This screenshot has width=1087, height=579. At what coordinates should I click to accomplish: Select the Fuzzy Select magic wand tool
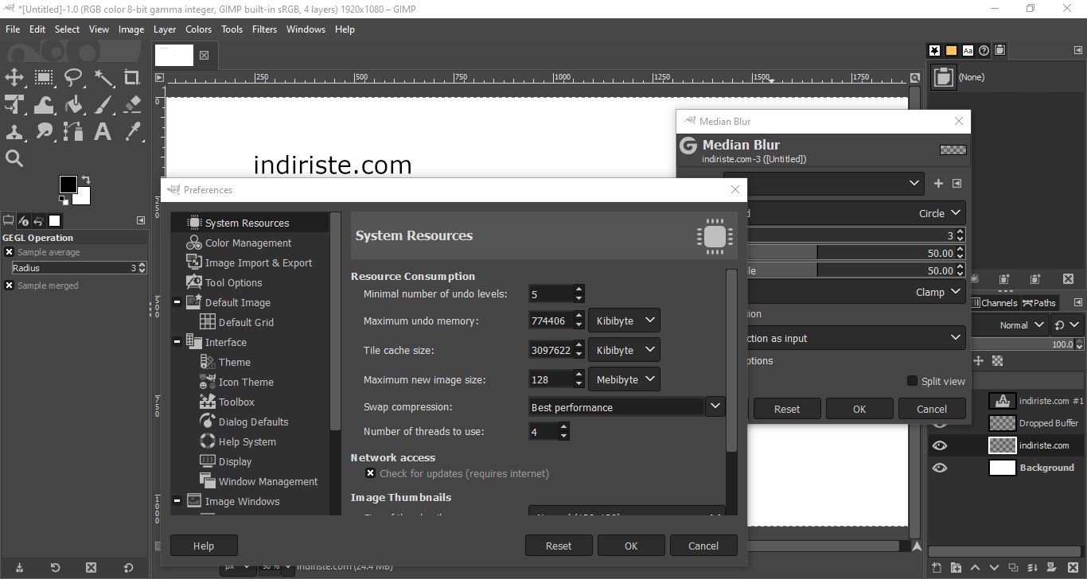pyautogui.click(x=103, y=77)
